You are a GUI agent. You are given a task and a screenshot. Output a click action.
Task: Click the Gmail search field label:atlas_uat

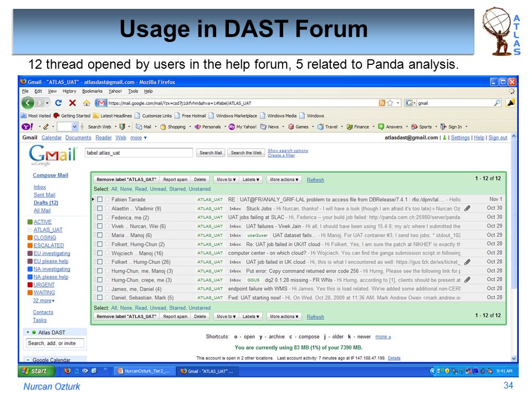(x=139, y=153)
